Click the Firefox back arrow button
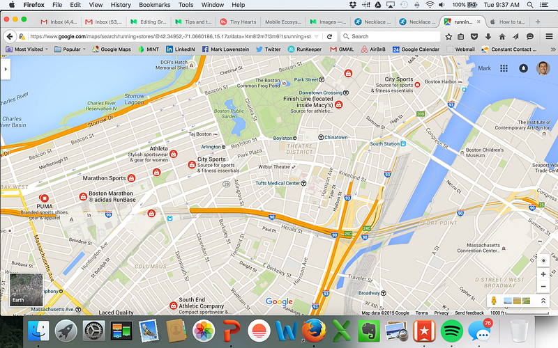This screenshot has height=348, width=558. click(x=10, y=36)
